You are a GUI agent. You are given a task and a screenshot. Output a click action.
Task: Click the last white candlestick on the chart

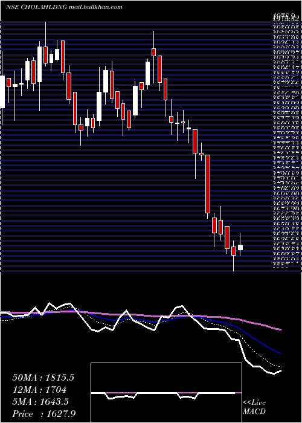(240, 247)
